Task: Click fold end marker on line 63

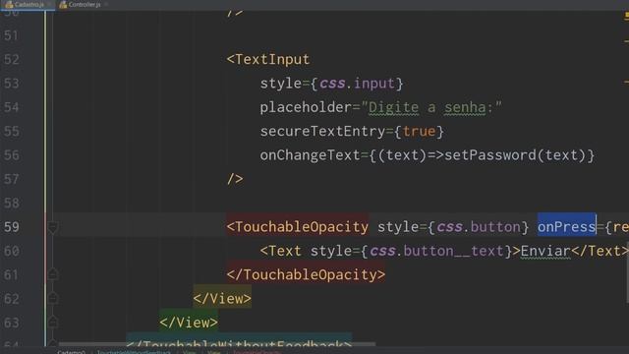Action: (52, 323)
